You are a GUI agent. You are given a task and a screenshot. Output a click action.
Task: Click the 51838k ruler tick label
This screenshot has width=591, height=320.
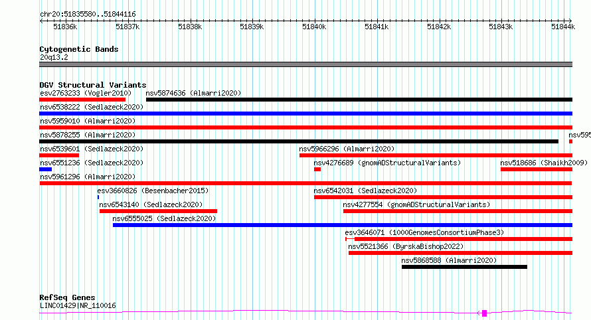point(190,27)
